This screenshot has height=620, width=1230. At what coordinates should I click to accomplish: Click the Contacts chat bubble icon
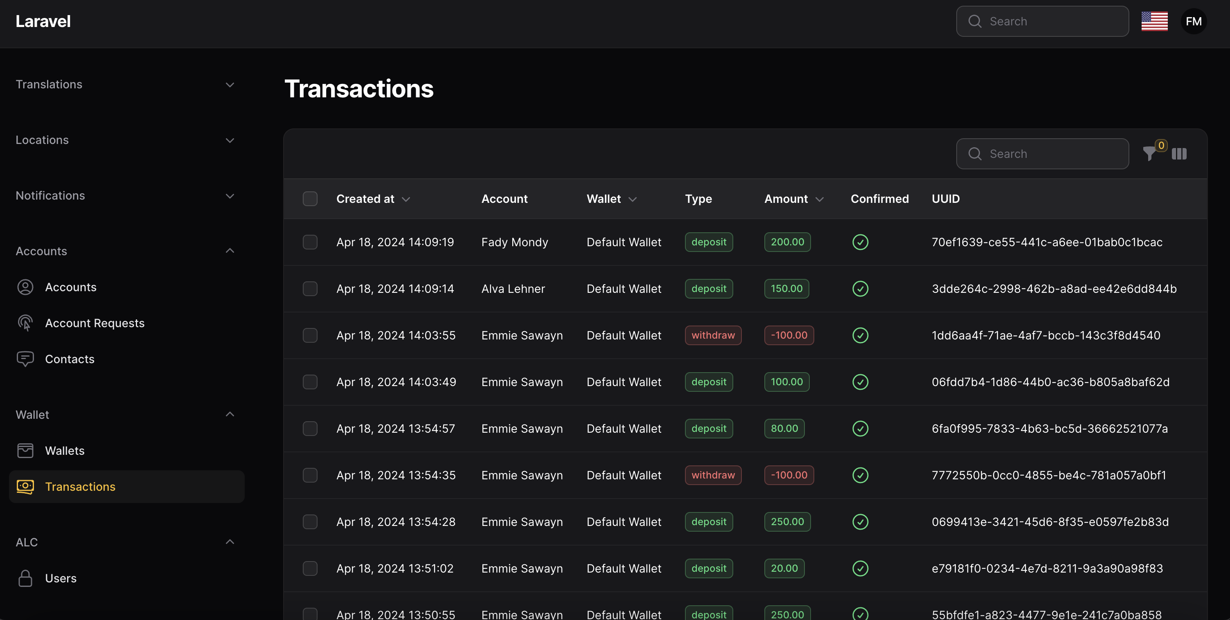point(25,359)
